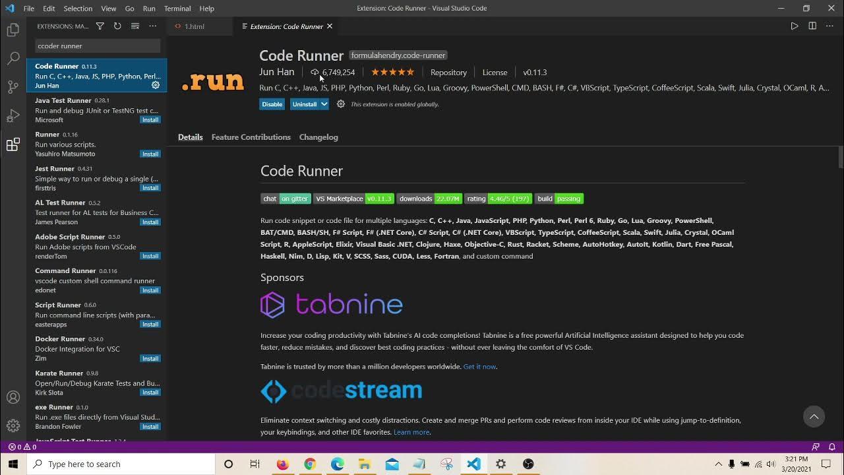Click errors and warnings status bar indicator
844x475 pixels.
(x=22, y=447)
